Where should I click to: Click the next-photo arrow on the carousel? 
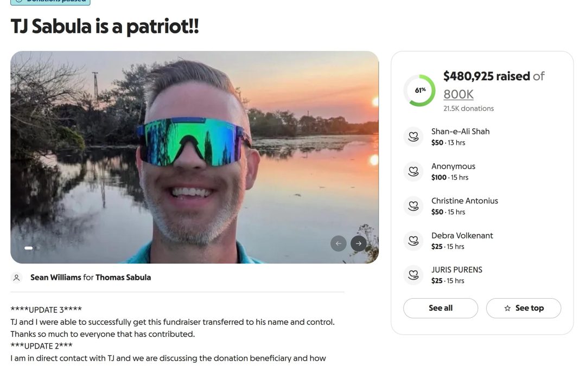pyautogui.click(x=359, y=243)
